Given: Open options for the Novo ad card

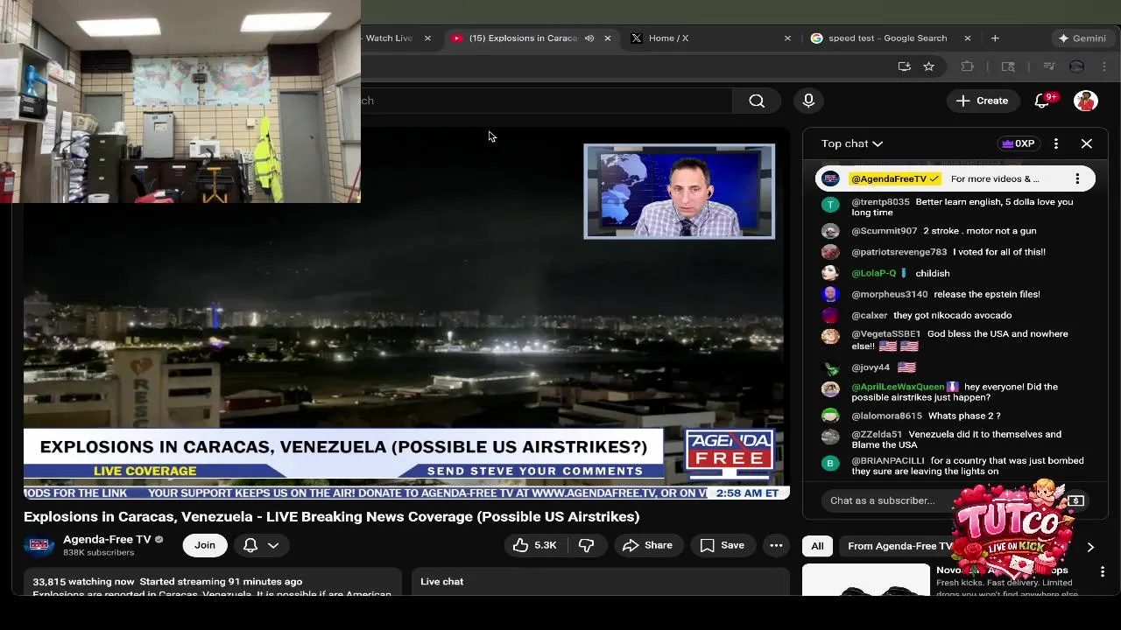Looking at the screenshot, I should 1103,571.
